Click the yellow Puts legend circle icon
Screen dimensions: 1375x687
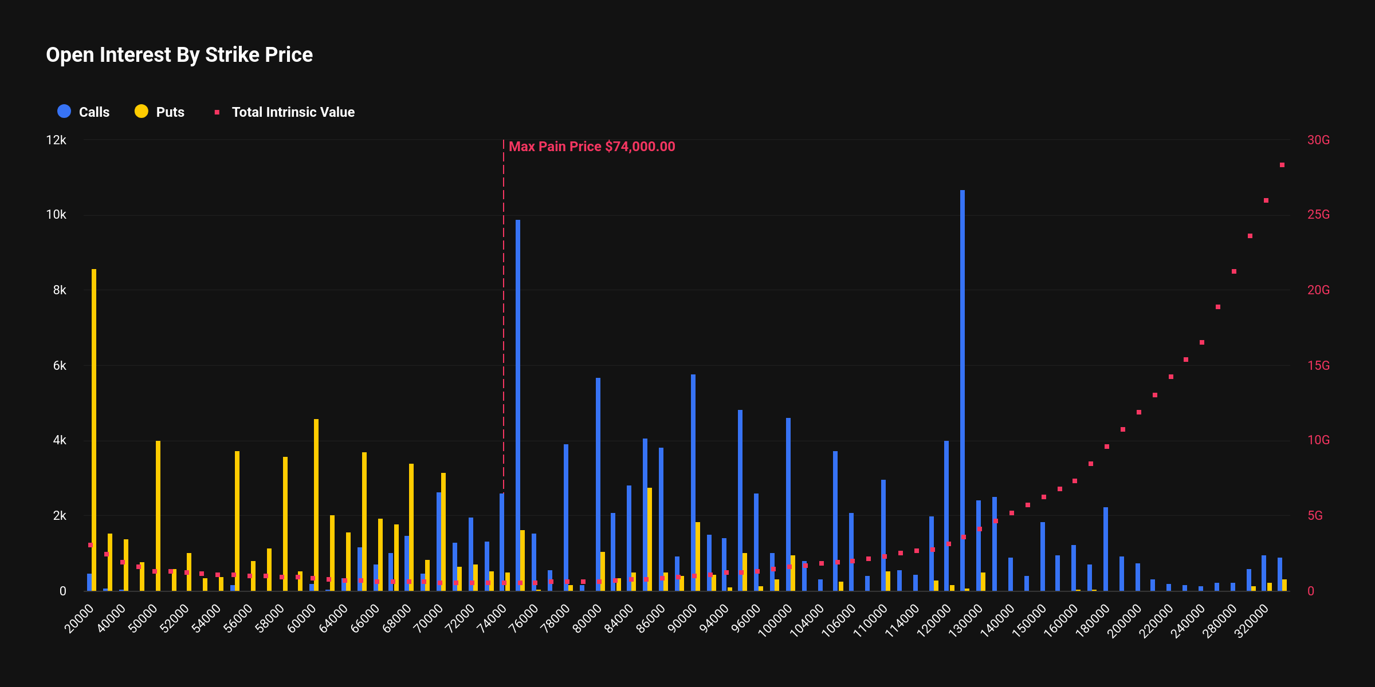[143, 112]
